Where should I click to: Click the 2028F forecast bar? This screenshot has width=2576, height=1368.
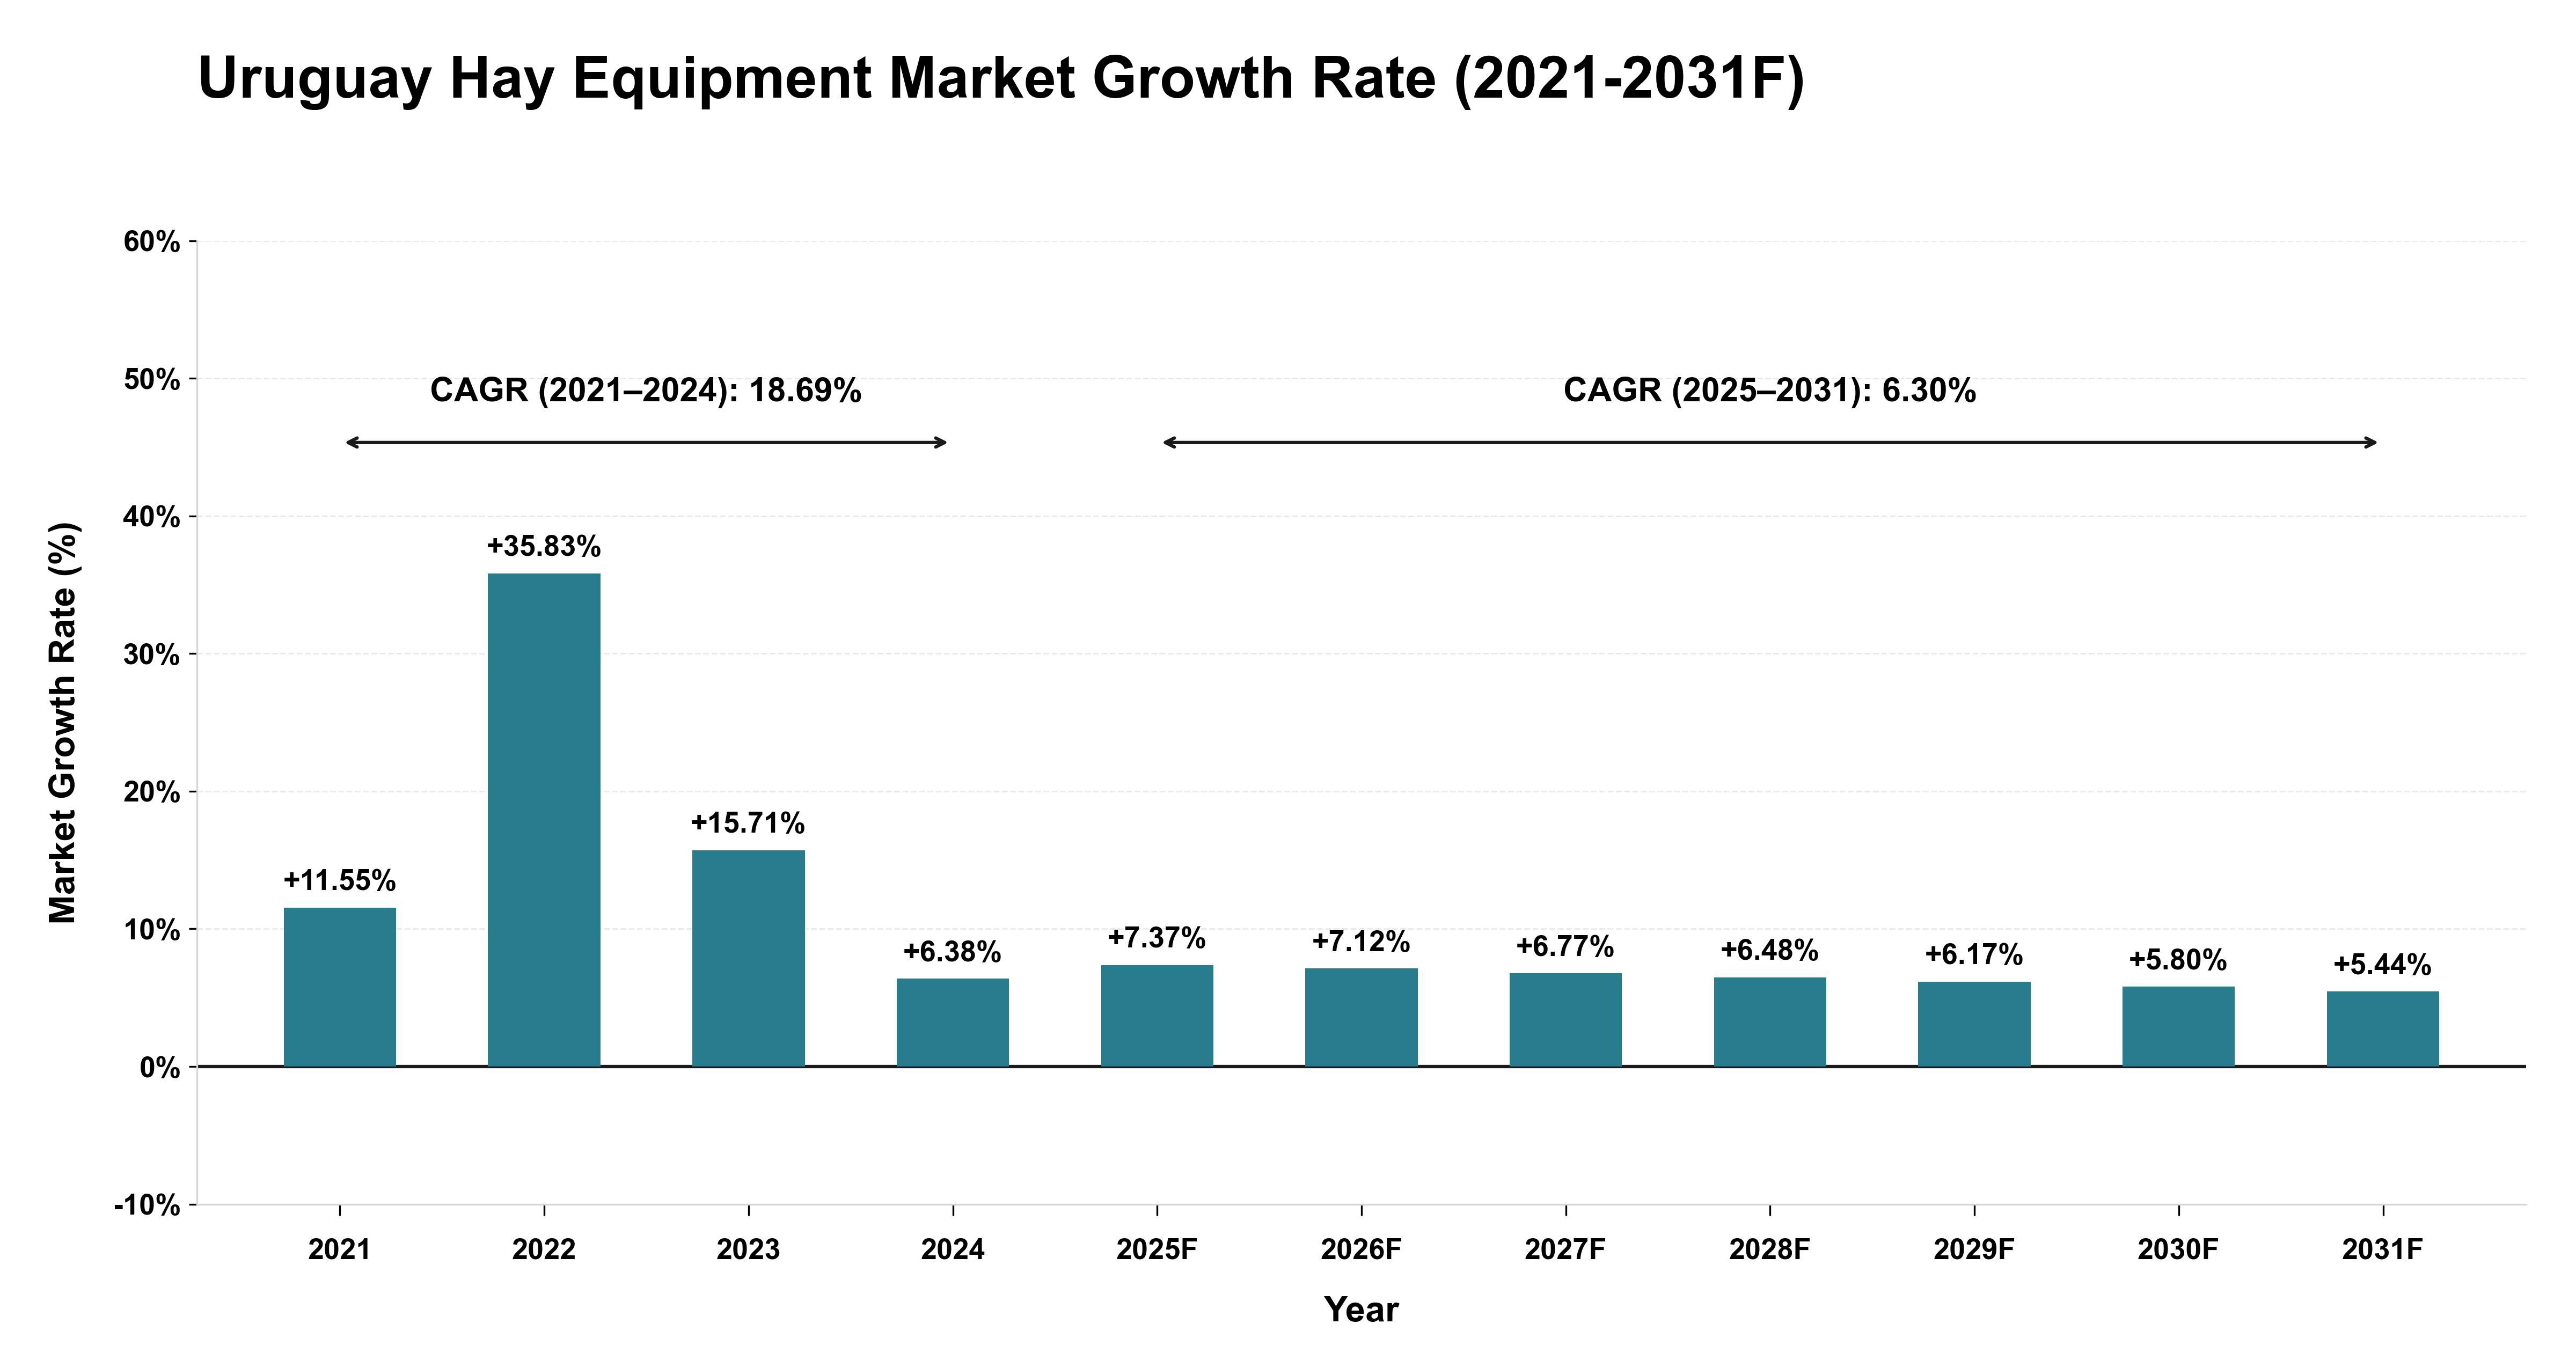(1770, 1022)
